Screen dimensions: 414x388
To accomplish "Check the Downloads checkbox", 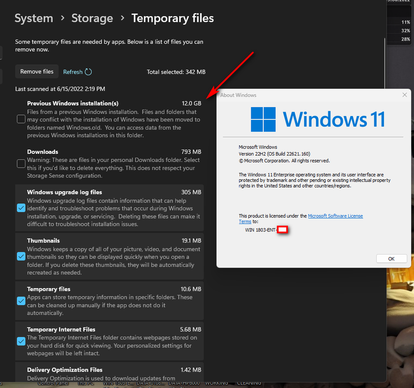I will click(x=21, y=163).
